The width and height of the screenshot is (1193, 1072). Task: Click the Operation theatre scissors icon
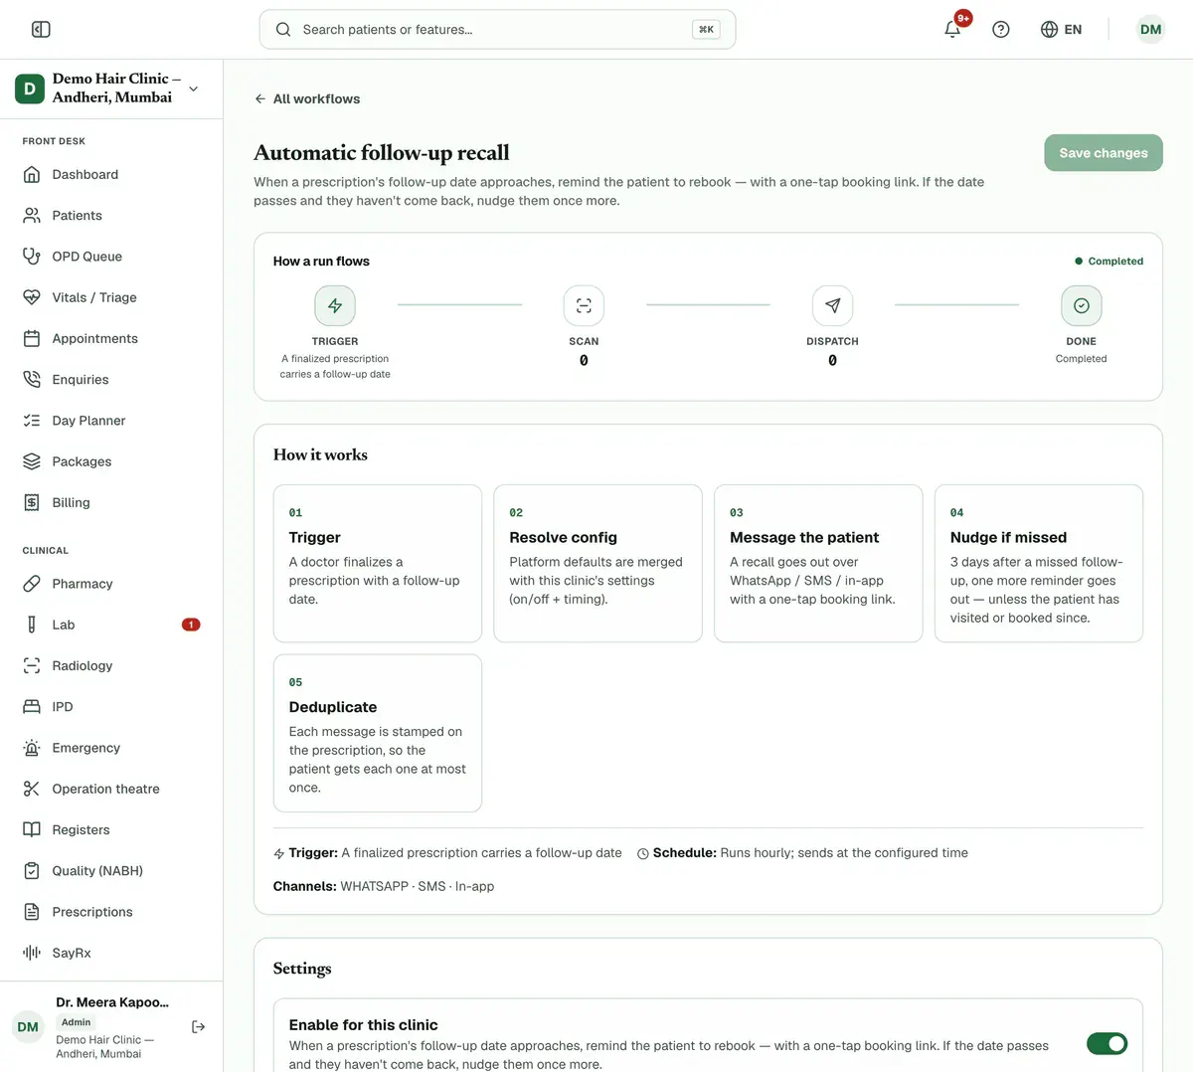click(32, 789)
